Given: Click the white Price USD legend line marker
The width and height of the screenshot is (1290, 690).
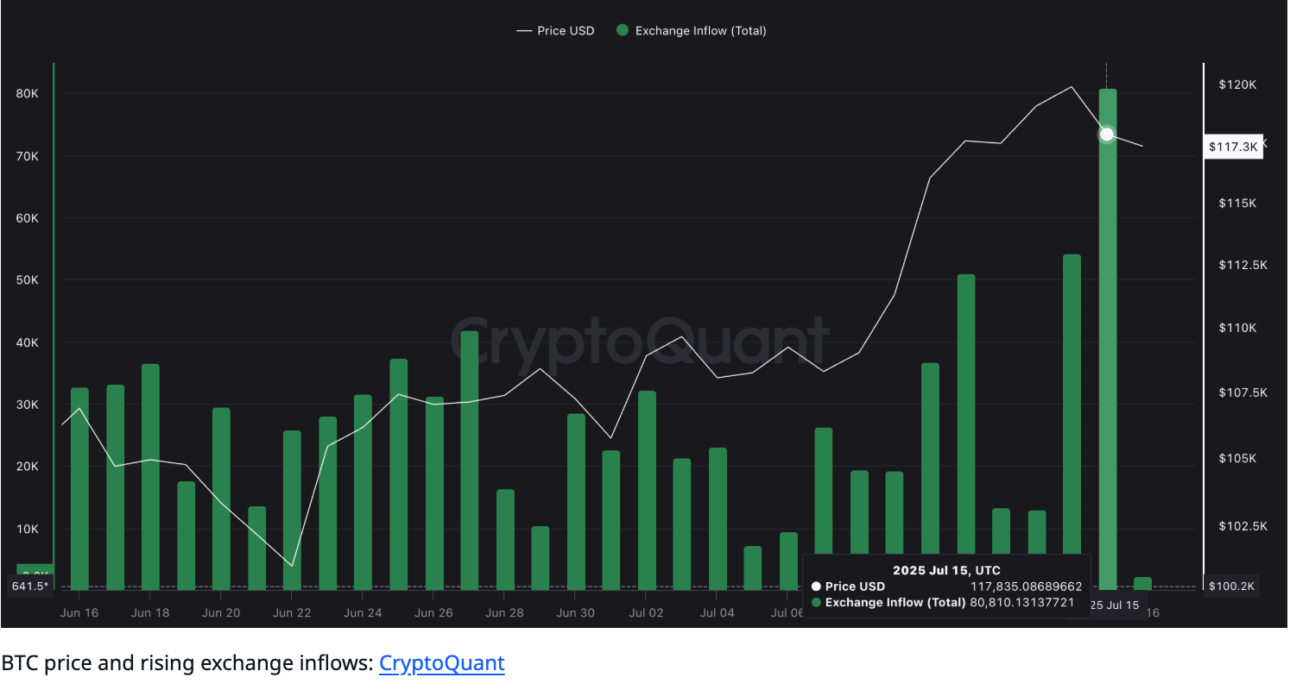Looking at the screenshot, I should [524, 31].
